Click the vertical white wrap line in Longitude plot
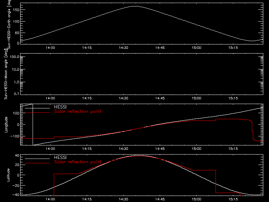 33,125
